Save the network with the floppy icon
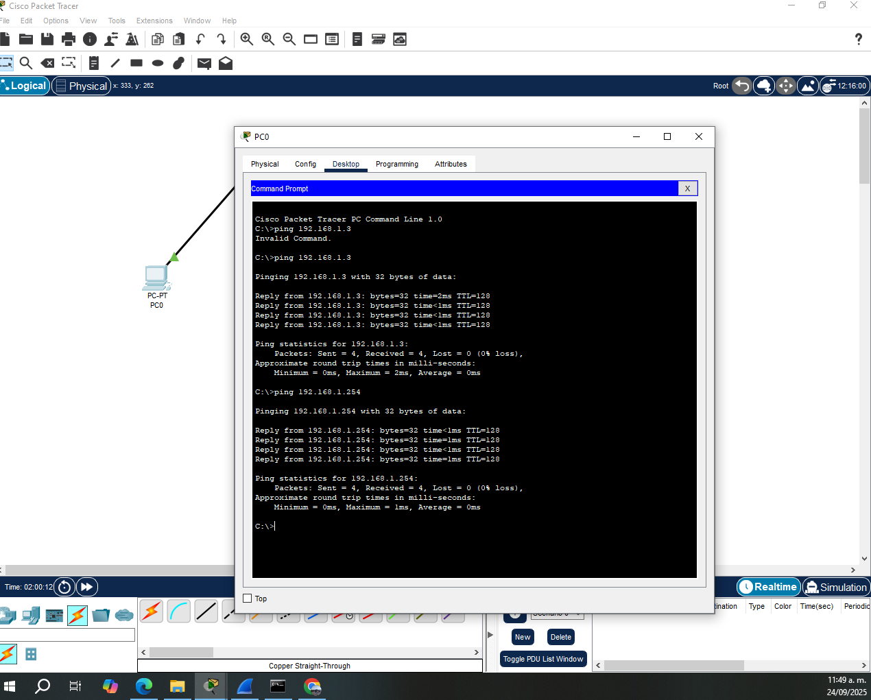 pyautogui.click(x=47, y=39)
